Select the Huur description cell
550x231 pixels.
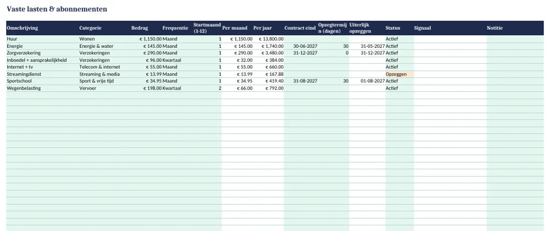pyautogui.click(x=42, y=39)
